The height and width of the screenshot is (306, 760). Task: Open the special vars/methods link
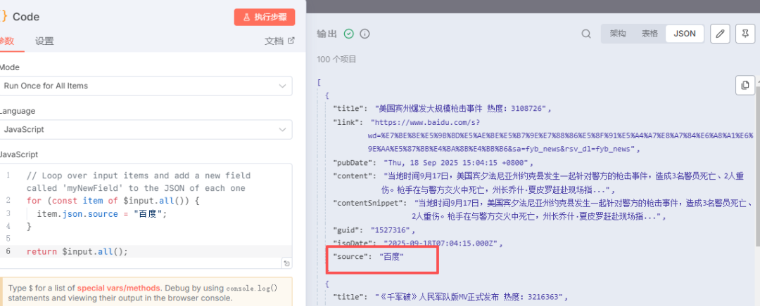point(119,288)
